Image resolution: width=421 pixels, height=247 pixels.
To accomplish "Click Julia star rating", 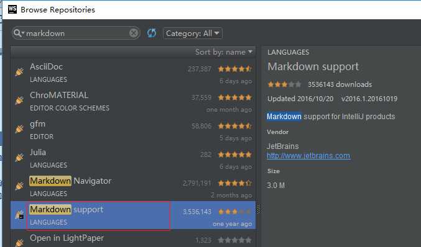I will (x=235, y=155).
